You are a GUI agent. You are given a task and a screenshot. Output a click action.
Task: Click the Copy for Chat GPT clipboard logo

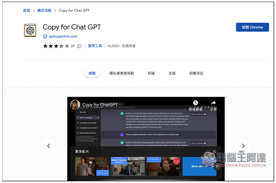[x=30, y=30]
